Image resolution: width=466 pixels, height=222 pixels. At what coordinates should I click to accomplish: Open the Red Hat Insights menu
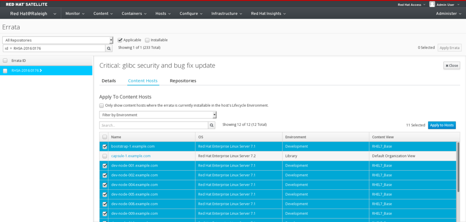tap(268, 14)
